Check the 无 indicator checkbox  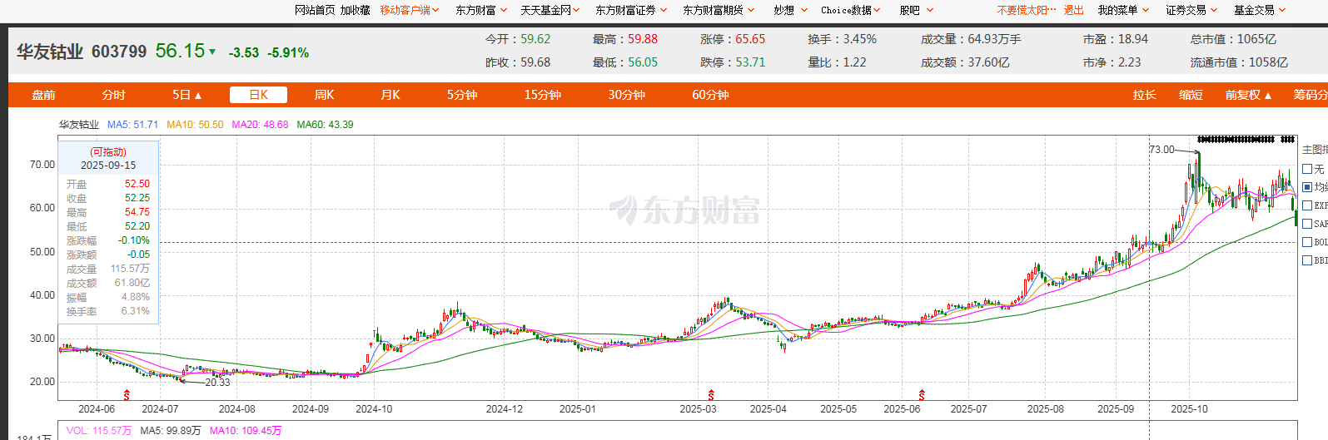tap(1307, 169)
